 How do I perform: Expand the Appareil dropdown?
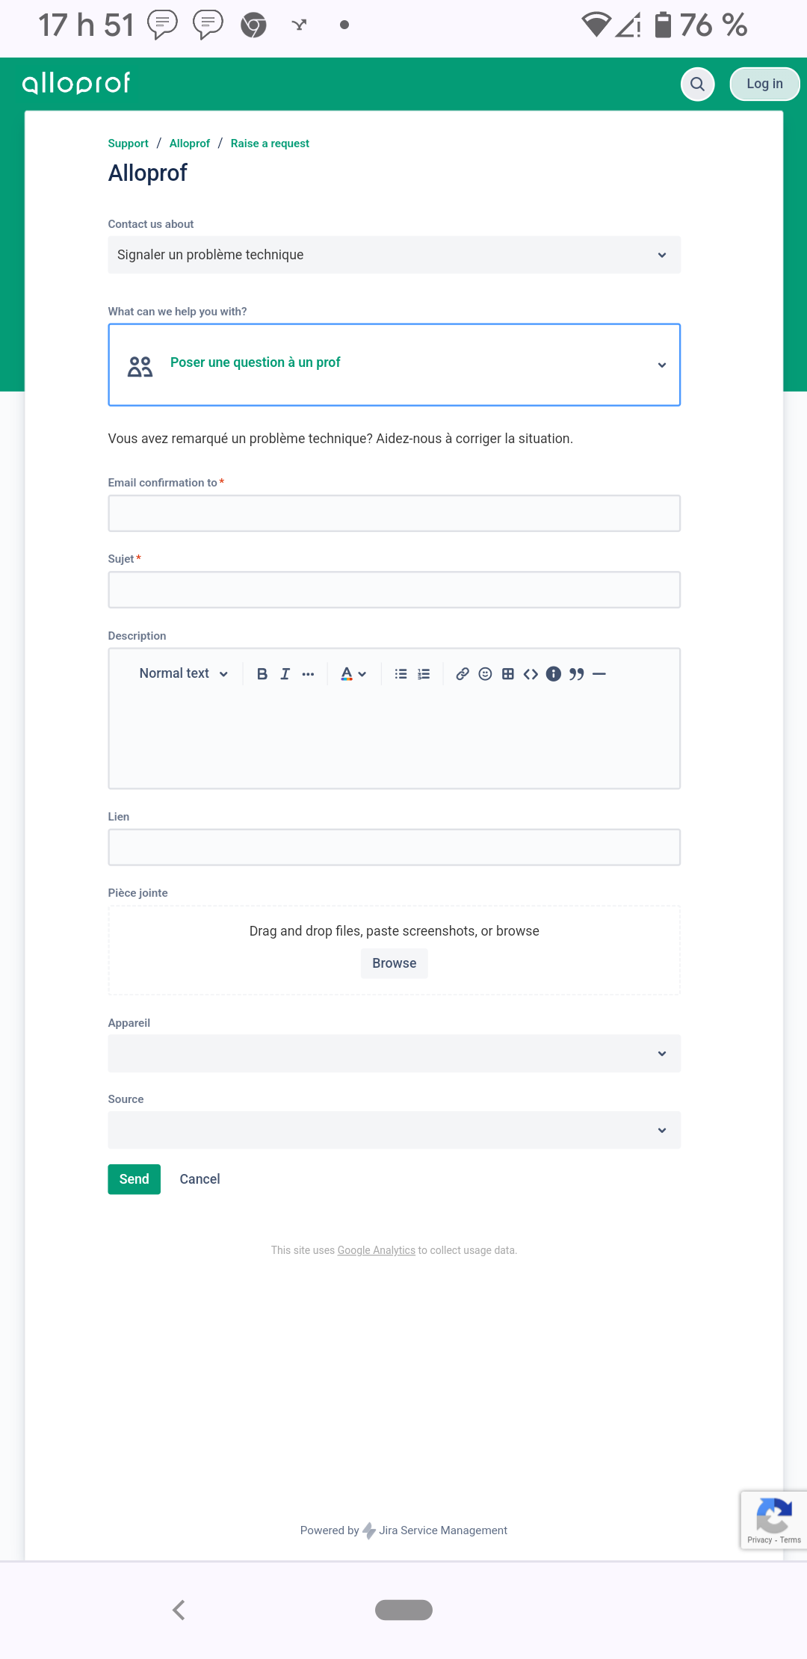[394, 1054]
